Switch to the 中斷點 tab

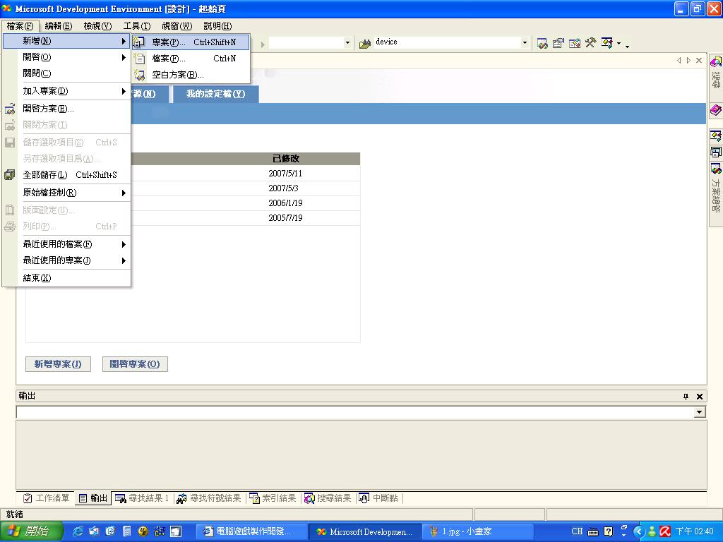(378, 498)
